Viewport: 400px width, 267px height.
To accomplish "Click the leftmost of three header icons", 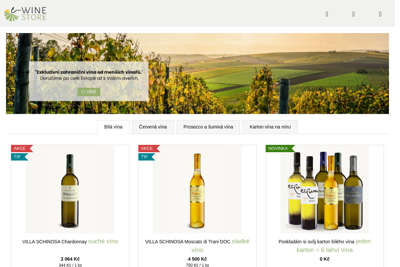I will click(327, 14).
